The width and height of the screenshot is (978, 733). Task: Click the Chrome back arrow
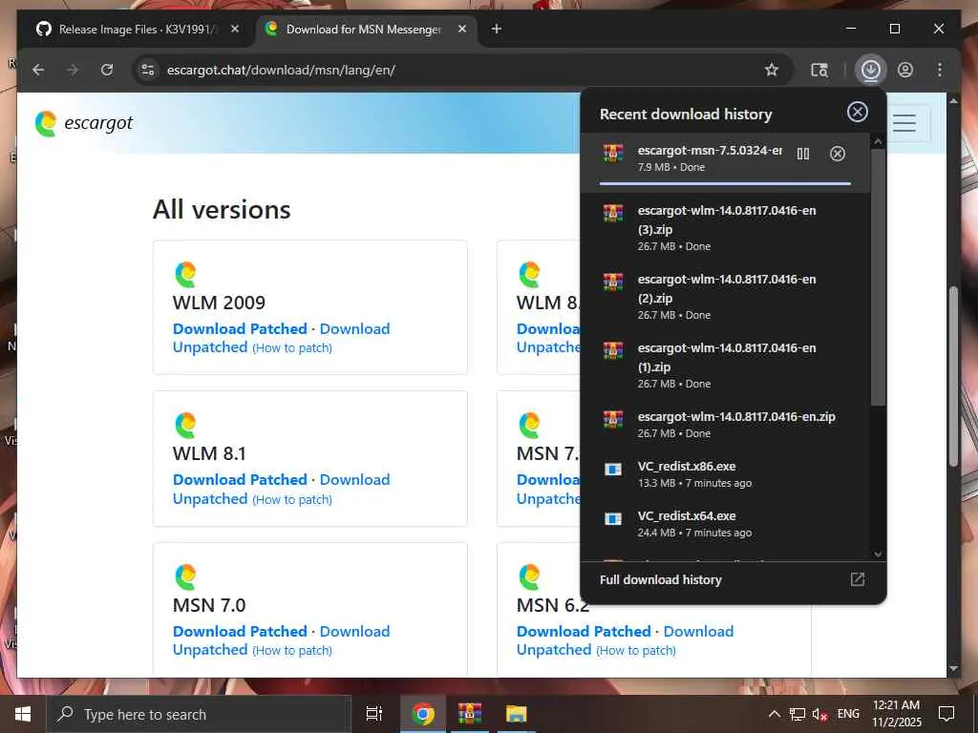38,70
